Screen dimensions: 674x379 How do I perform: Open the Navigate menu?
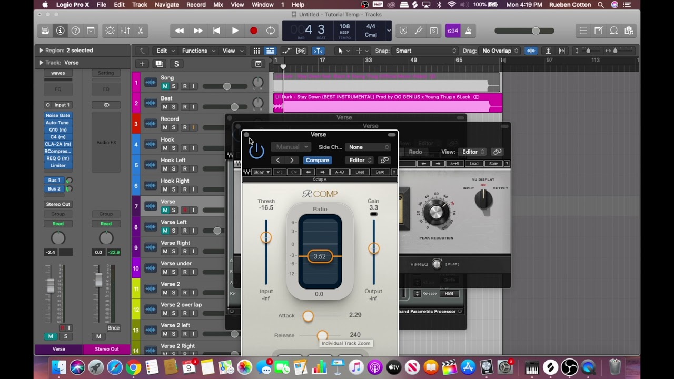166,5
